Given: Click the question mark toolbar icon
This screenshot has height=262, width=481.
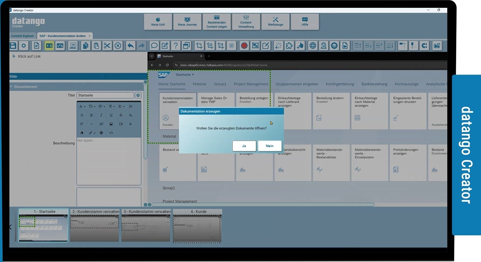Looking at the screenshot, I should tap(176, 46).
